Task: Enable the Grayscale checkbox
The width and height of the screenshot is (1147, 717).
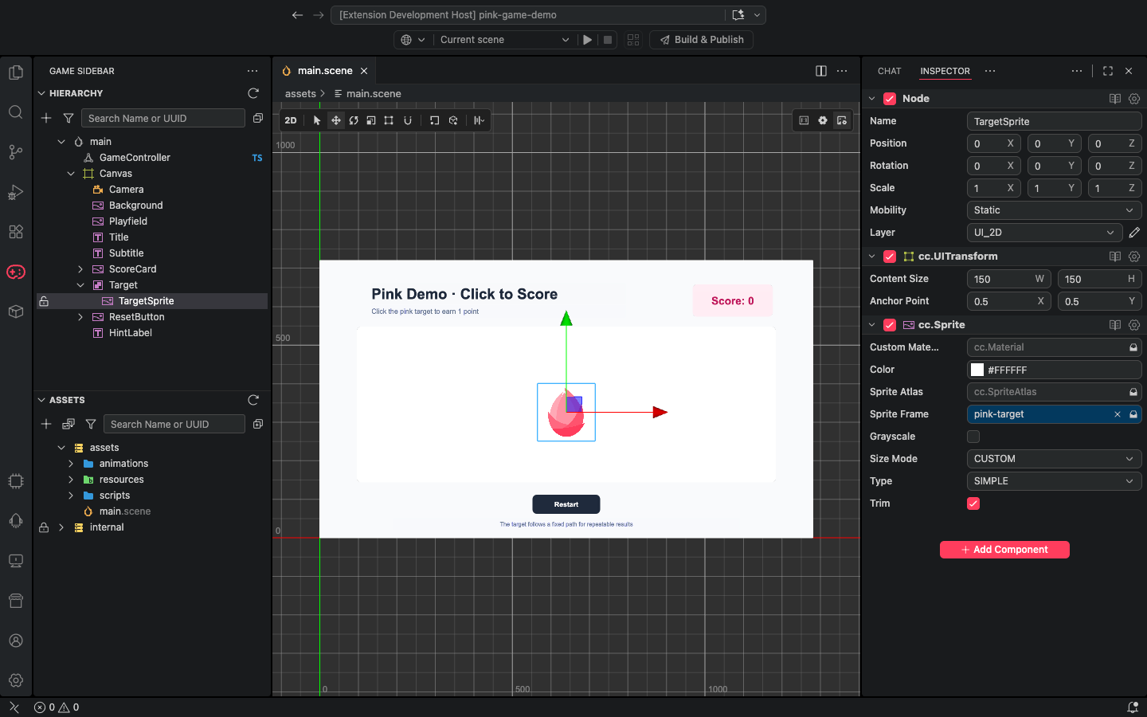Action: coord(973,437)
